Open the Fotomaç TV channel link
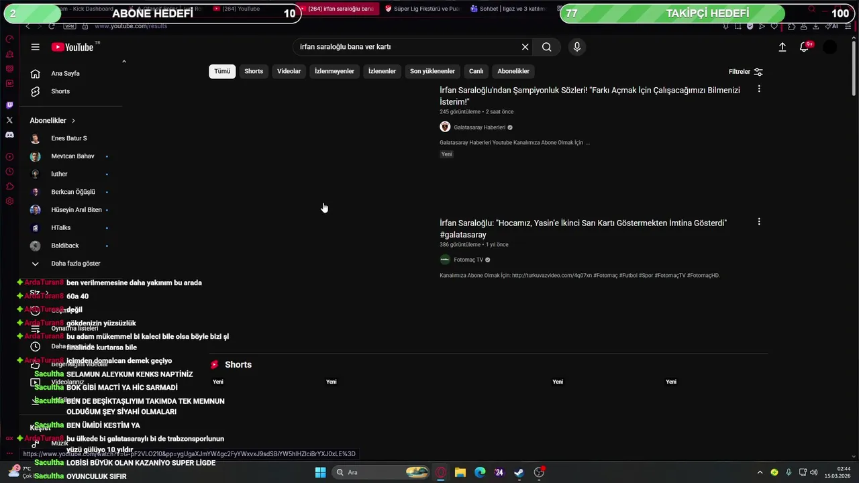Image resolution: width=859 pixels, height=483 pixels. [468, 260]
